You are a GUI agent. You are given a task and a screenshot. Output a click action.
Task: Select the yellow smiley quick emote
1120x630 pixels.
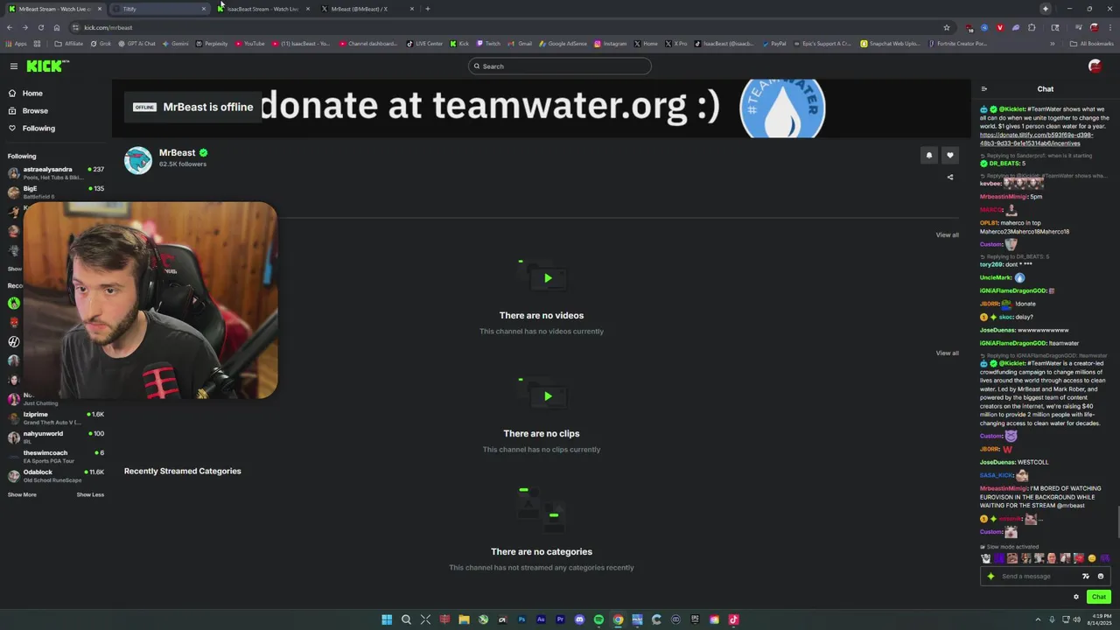(1091, 558)
